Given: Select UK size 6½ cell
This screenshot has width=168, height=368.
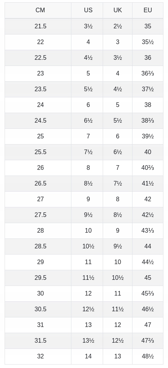Looking at the screenshot, I should [118, 152].
